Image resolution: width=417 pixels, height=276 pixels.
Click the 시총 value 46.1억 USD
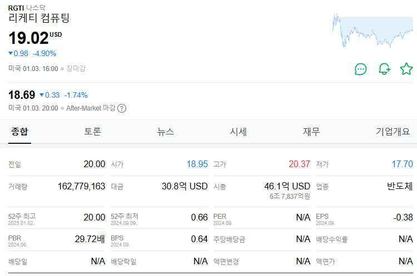pos(287,186)
